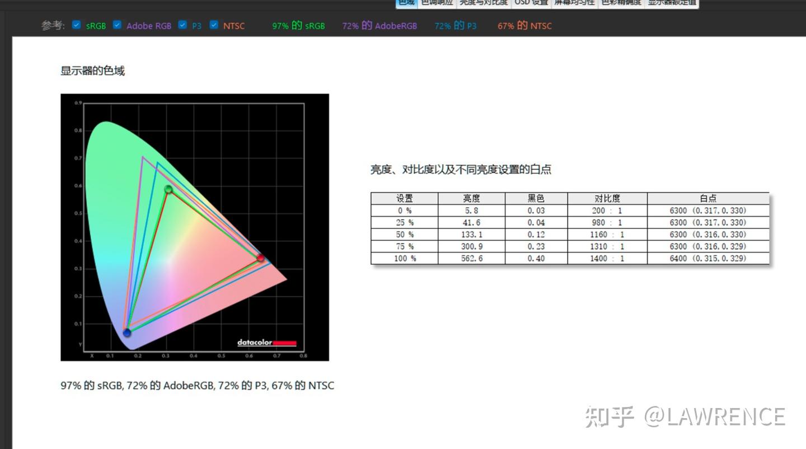Screen dimensions: 806x449
Task: Disable the NTSC checkbox
Action: click(x=213, y=25)
